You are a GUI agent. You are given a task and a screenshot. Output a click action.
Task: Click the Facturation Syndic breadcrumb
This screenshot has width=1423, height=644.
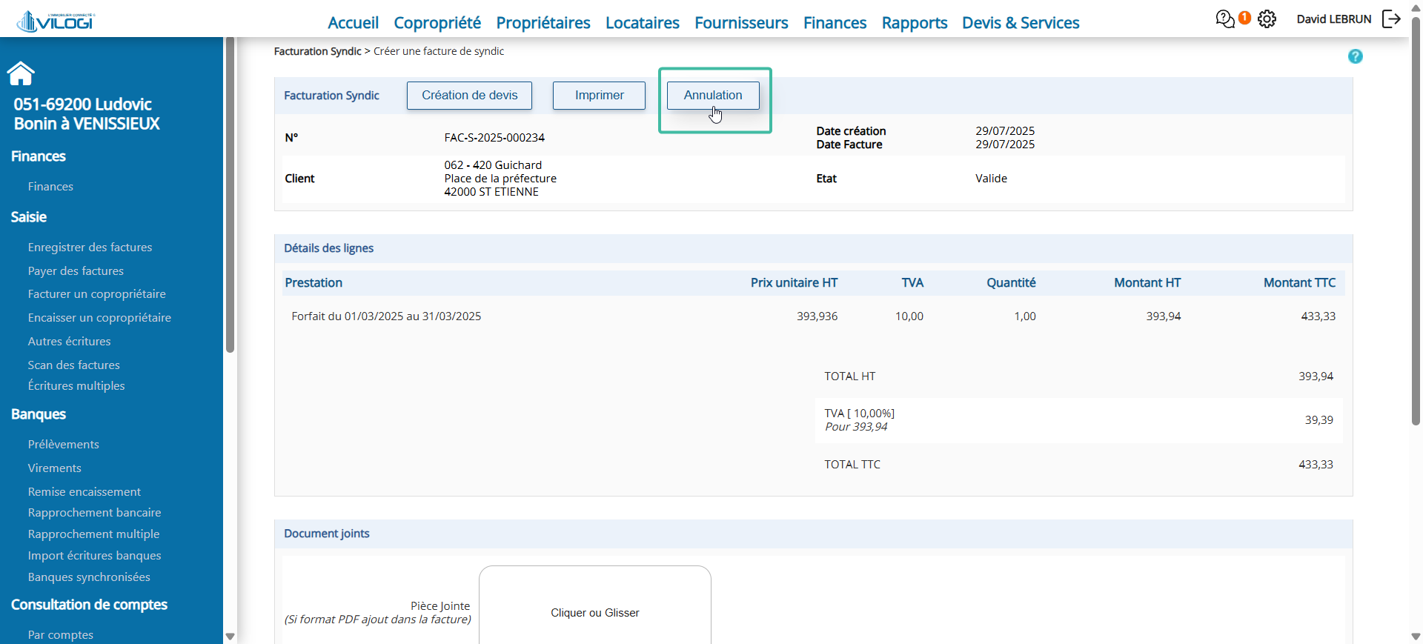pos(317,51)
